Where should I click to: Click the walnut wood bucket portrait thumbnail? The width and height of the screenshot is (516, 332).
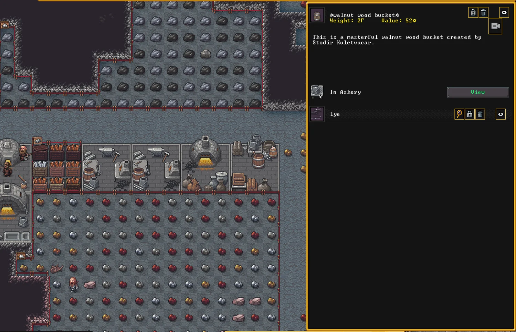317,15
